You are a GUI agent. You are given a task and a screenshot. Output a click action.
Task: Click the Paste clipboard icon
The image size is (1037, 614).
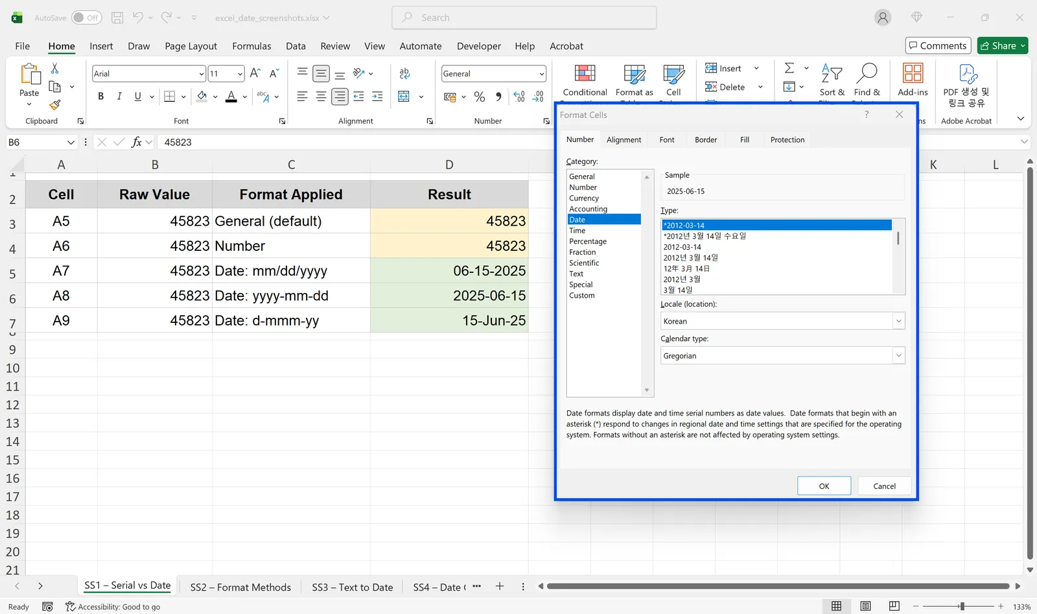click(x=30, y=74)
